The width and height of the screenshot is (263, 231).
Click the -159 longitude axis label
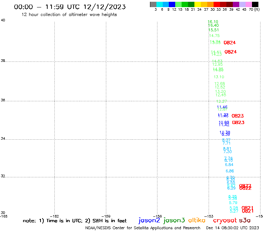point(106,216)
